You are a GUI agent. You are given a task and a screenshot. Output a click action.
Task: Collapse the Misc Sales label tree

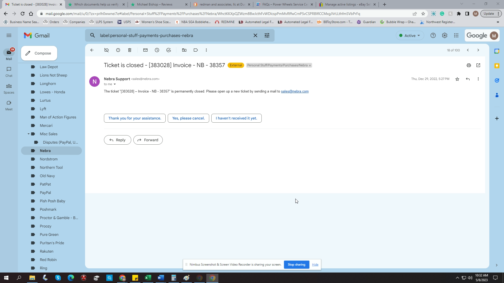(x=29, y=134)
